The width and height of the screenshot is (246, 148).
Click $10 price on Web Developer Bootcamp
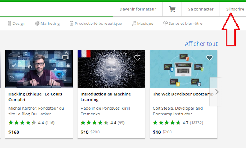click(157, 132)
